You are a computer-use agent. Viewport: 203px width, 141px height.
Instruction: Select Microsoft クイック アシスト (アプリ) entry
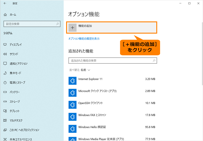tap(112, 93)
